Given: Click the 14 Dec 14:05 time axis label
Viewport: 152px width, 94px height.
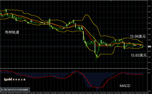Looking at the screenshot, I should click(x=146, y=93).
